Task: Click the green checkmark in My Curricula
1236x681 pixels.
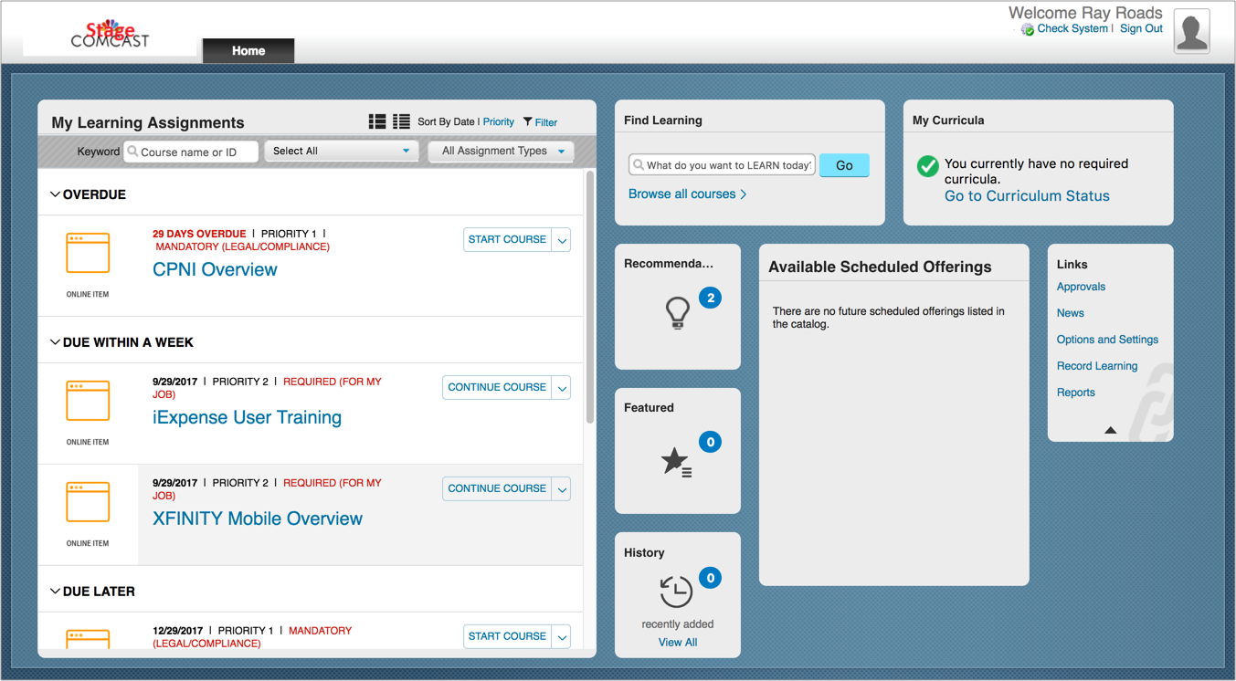Action: [927, 165]
